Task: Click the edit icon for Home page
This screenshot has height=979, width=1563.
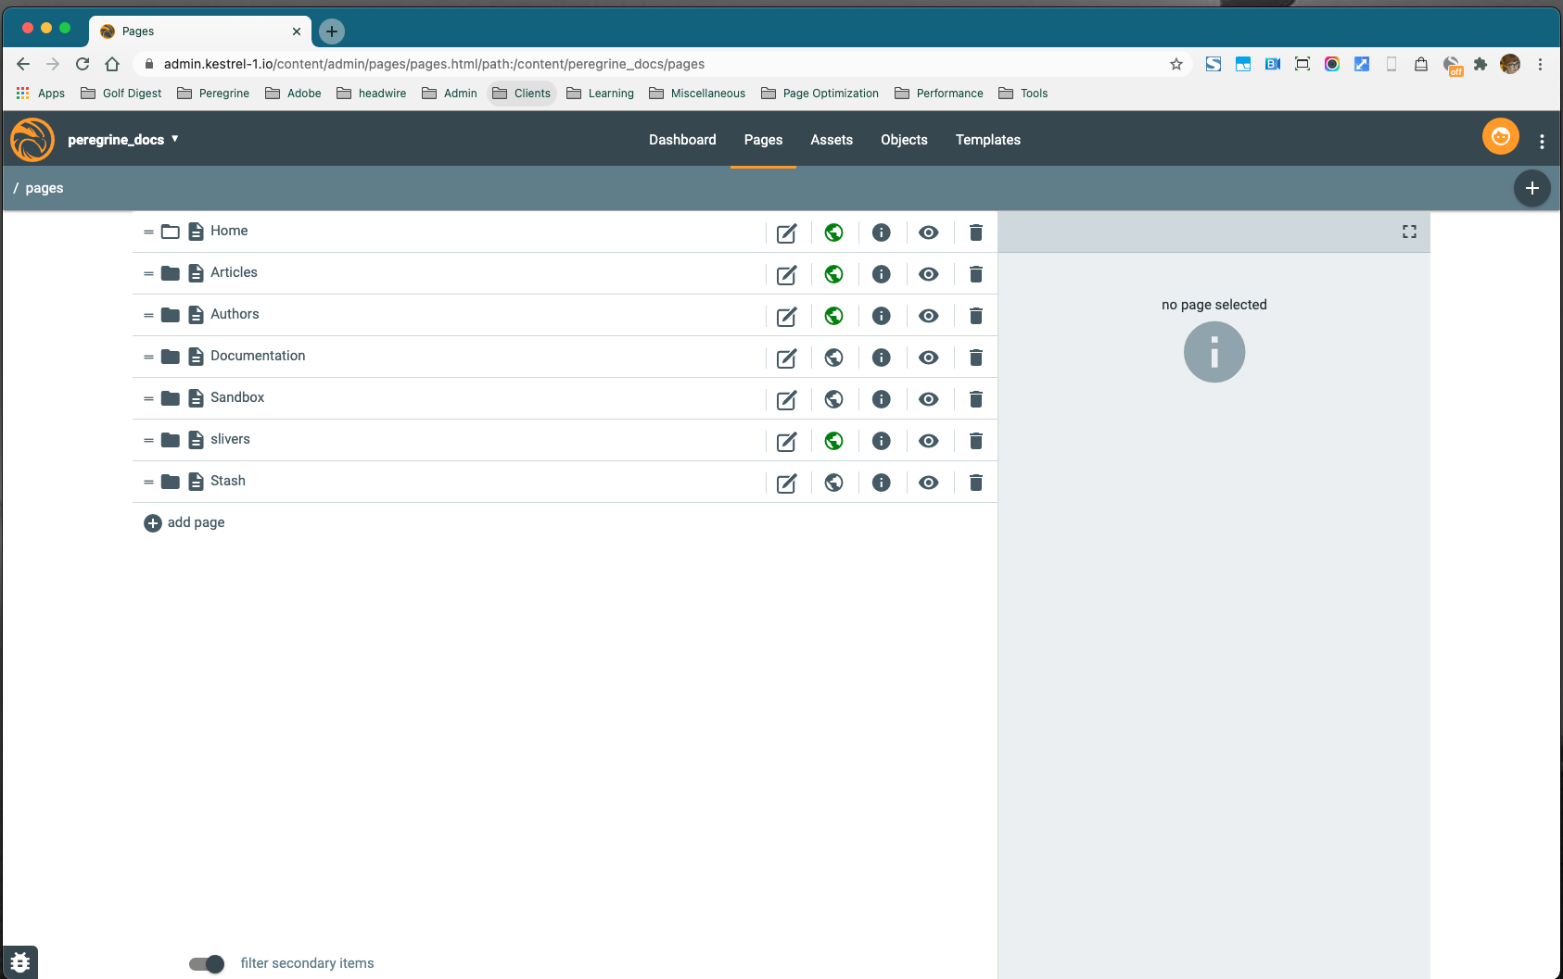Action: (786, 232)
